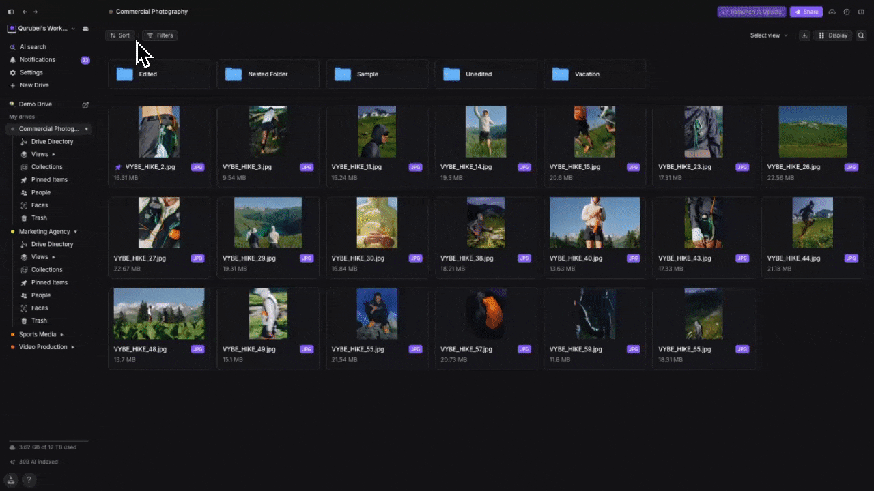Click the cloud upload icon in the header
The image size is (874, 491).
(x=832, y=12)
